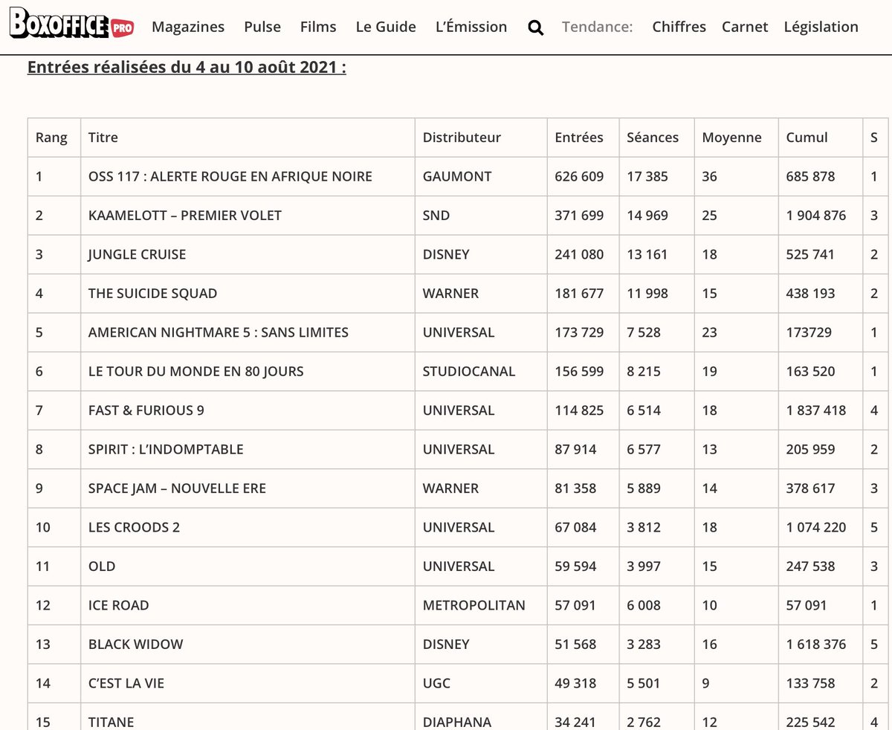The width and height of the screenshot is (892, 730).
Task: Click 'SPACE JAM – NOUVELLE ERE' title
Action: pyautogui.click(x=177, y=488)
